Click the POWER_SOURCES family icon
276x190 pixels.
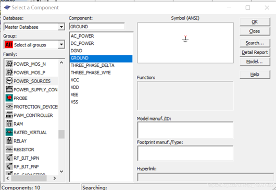9,81
